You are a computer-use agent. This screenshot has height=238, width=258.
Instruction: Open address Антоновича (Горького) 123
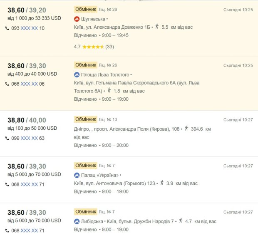(x=114, y=183)
